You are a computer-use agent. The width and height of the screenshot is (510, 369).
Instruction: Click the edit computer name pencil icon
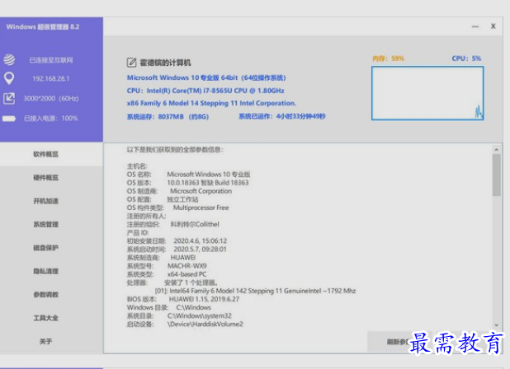[131, 63]
